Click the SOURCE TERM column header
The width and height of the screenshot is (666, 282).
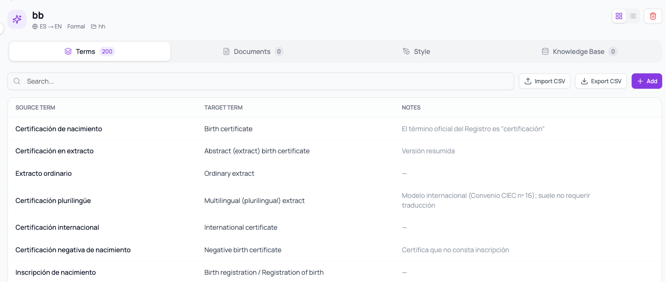(35, 107)
